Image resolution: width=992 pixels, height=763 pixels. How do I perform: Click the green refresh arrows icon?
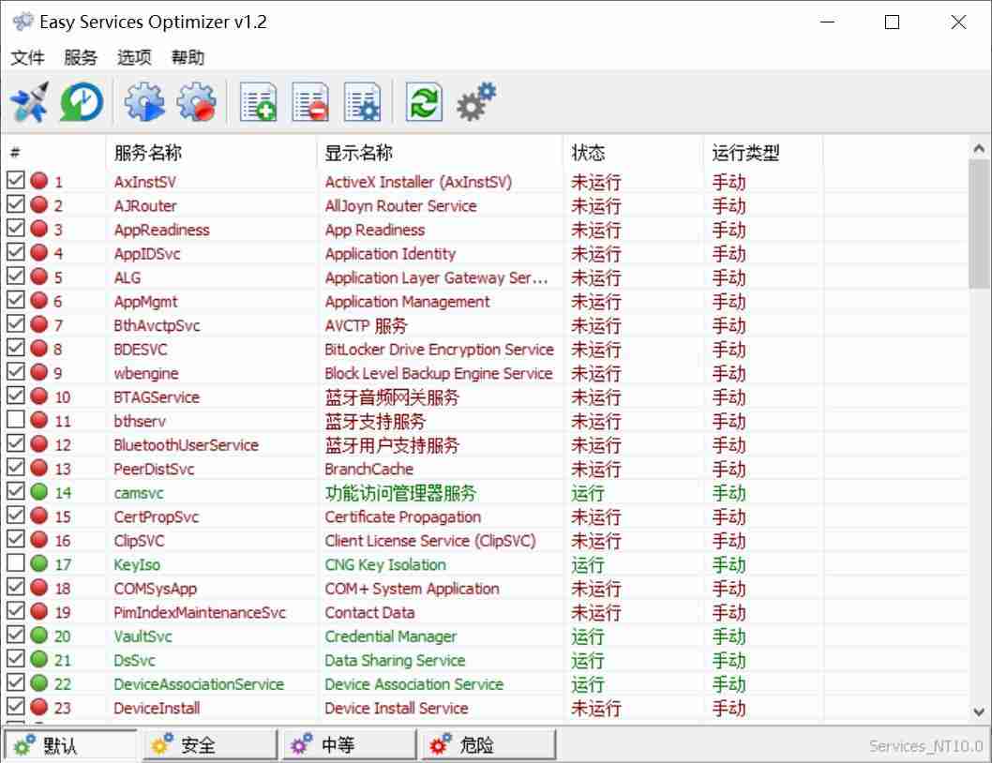[423, 102]
